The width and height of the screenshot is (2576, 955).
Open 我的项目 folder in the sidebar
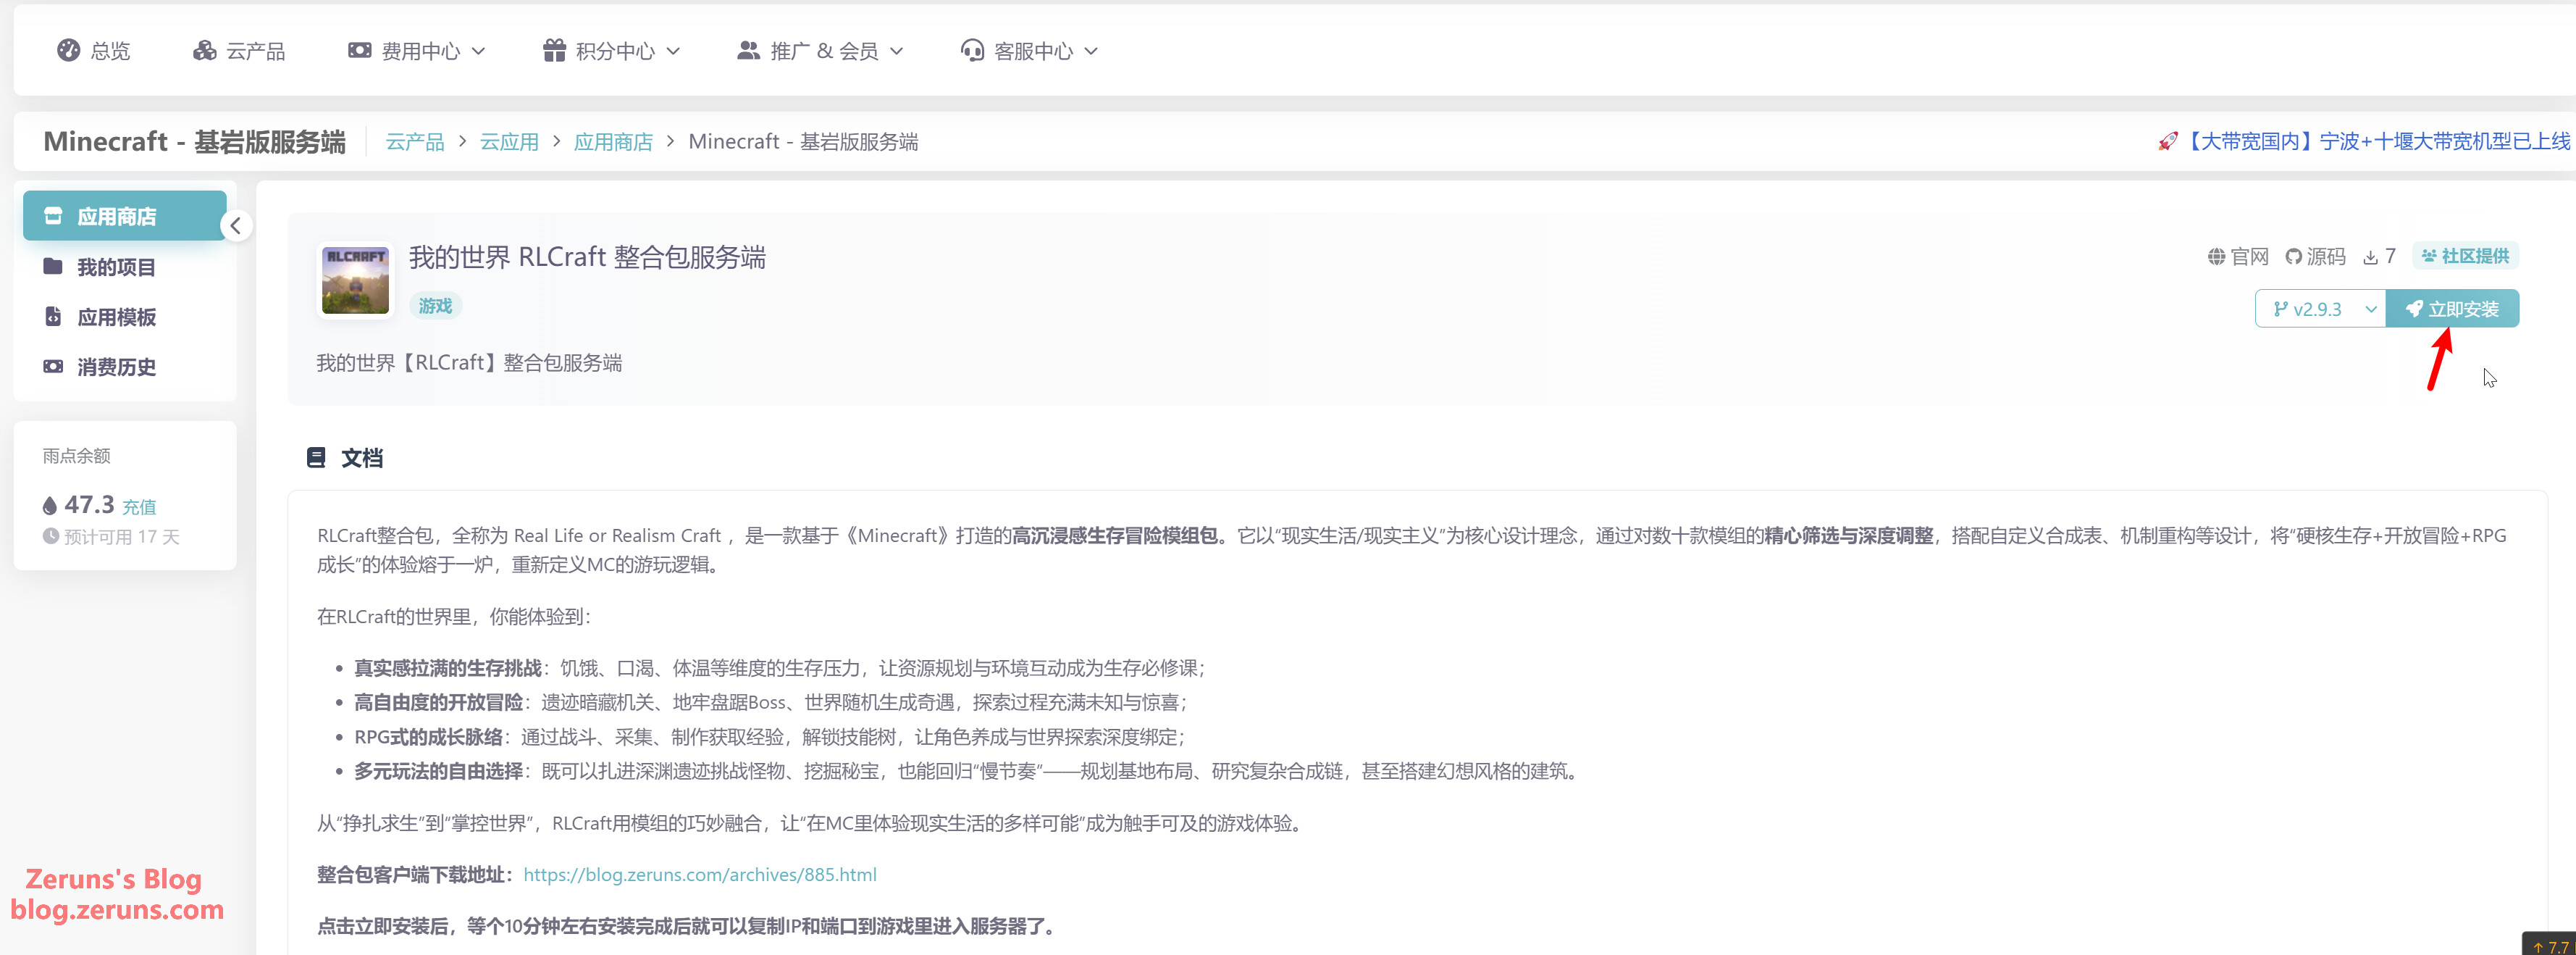point(116,267)
